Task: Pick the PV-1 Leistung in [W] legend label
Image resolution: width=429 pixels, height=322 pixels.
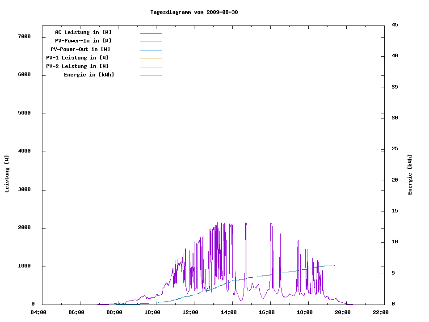Action: pos(77,58)
